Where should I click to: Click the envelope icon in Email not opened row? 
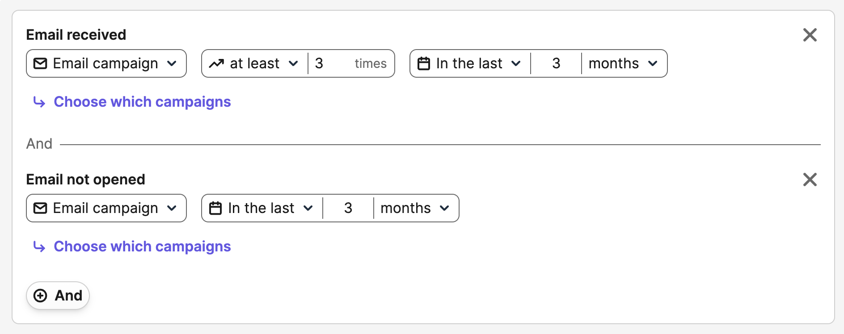(x=40, y=208)
